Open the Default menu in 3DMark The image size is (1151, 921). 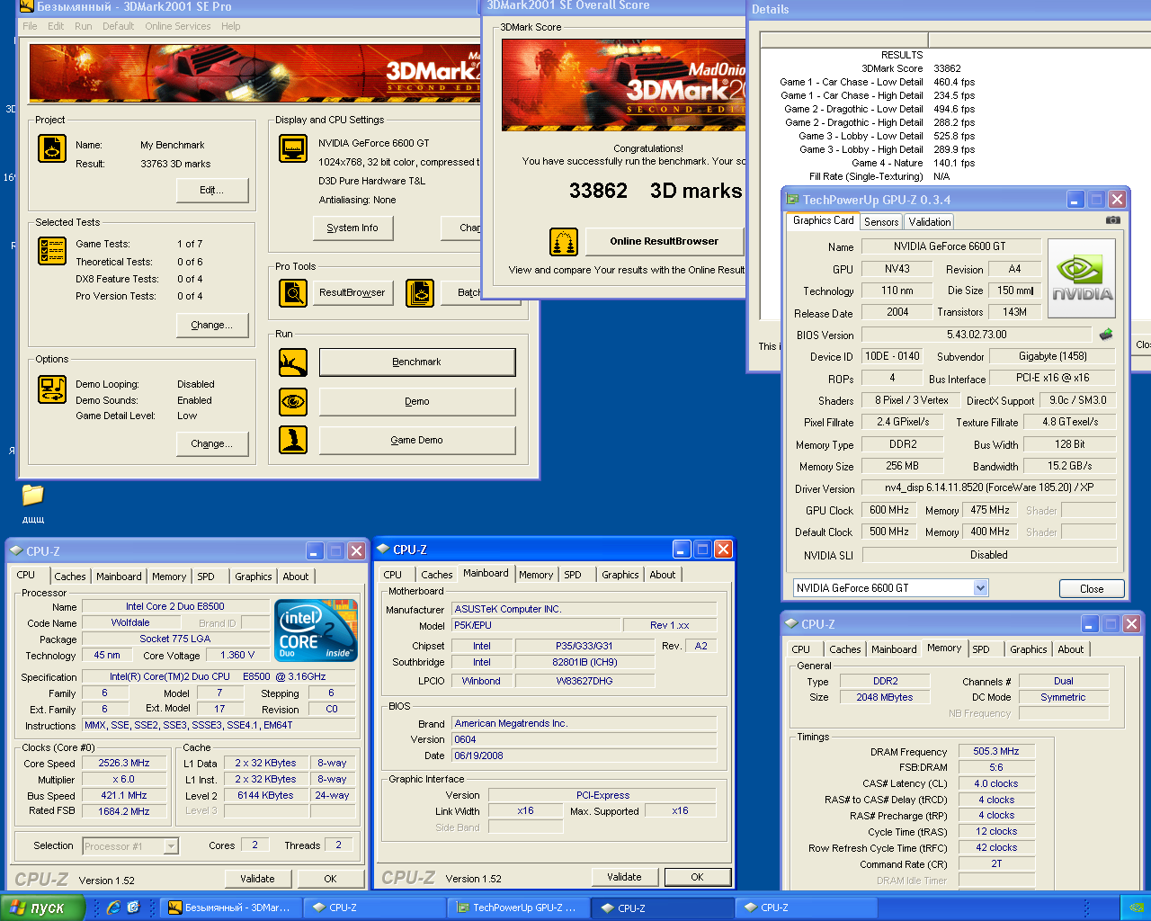click(118, 26)
